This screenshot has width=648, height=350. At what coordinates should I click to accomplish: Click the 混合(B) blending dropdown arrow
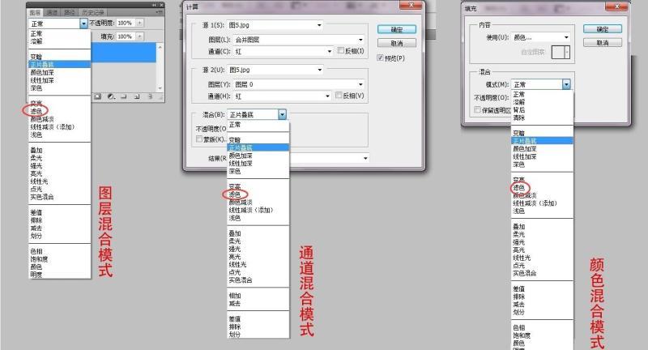[282, 114]
